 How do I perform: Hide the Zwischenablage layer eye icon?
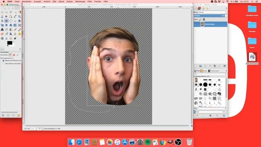pyautogui.click(x=195, y=24)
